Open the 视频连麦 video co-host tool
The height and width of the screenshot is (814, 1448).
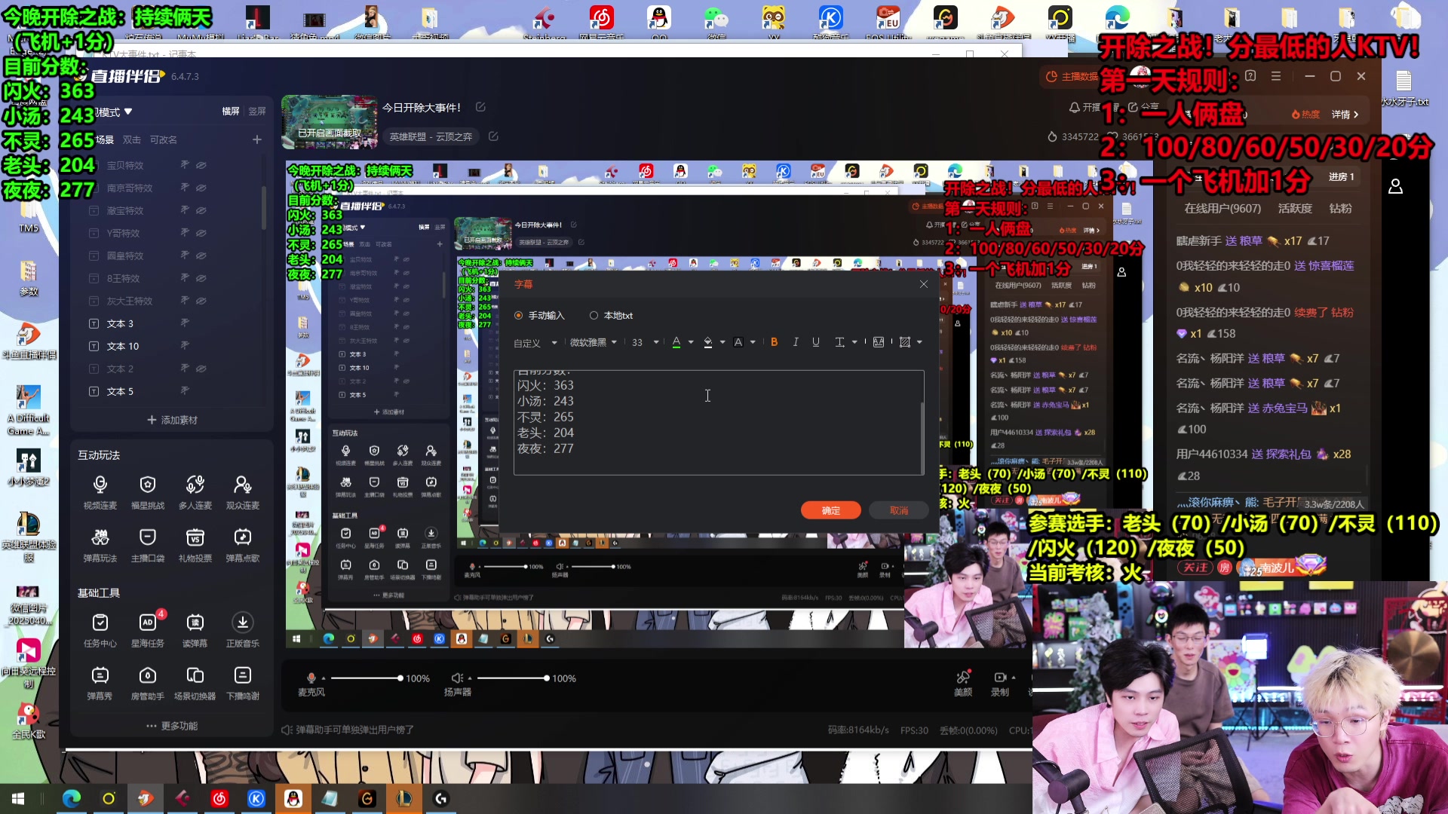tap(100, 492)
